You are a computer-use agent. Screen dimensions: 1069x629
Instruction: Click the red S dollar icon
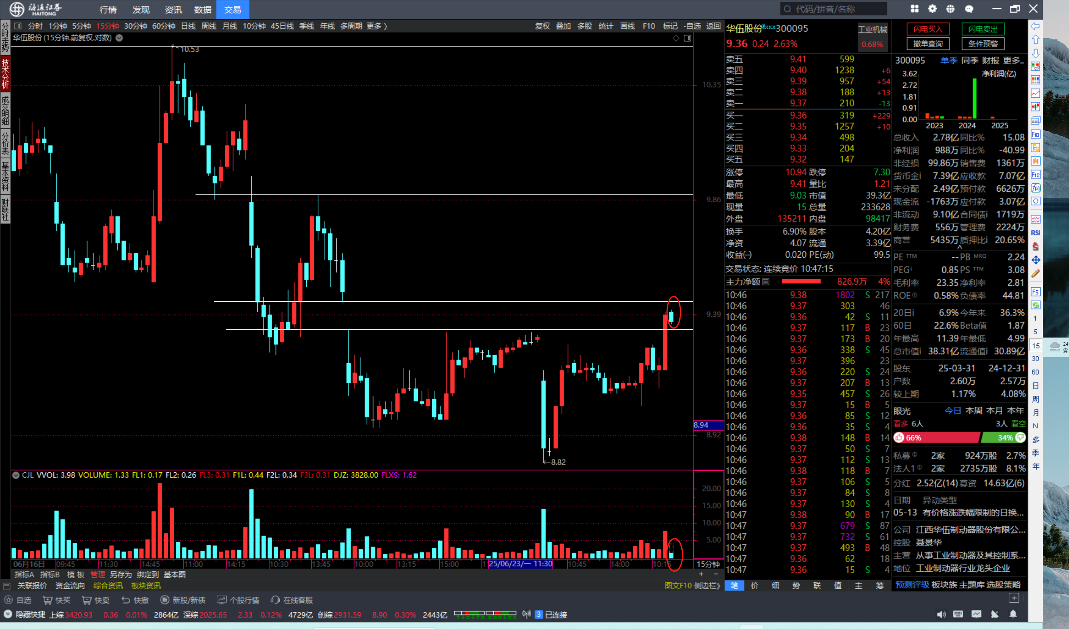1035,246
